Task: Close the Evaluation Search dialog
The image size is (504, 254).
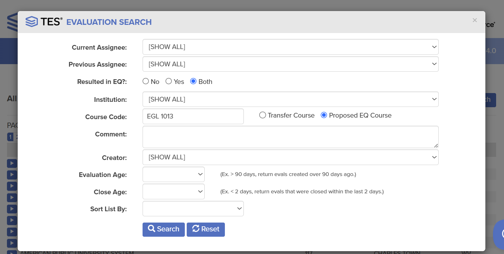Action: 474,20
